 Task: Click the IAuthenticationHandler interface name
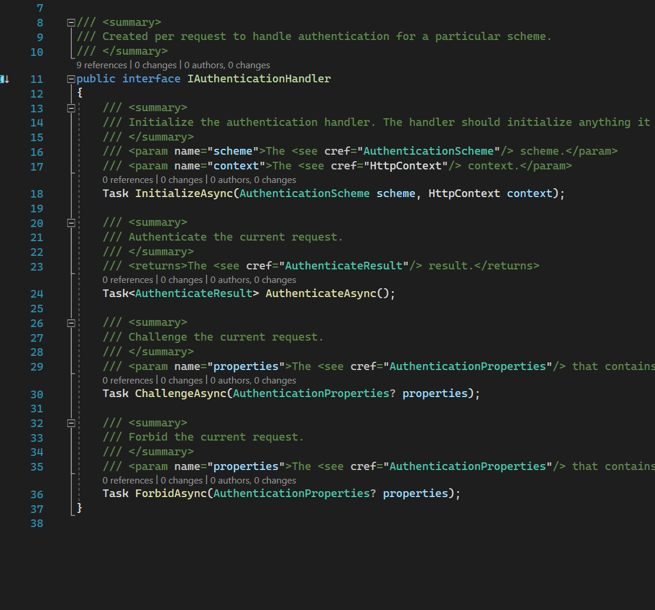click(x=259, y=79)
